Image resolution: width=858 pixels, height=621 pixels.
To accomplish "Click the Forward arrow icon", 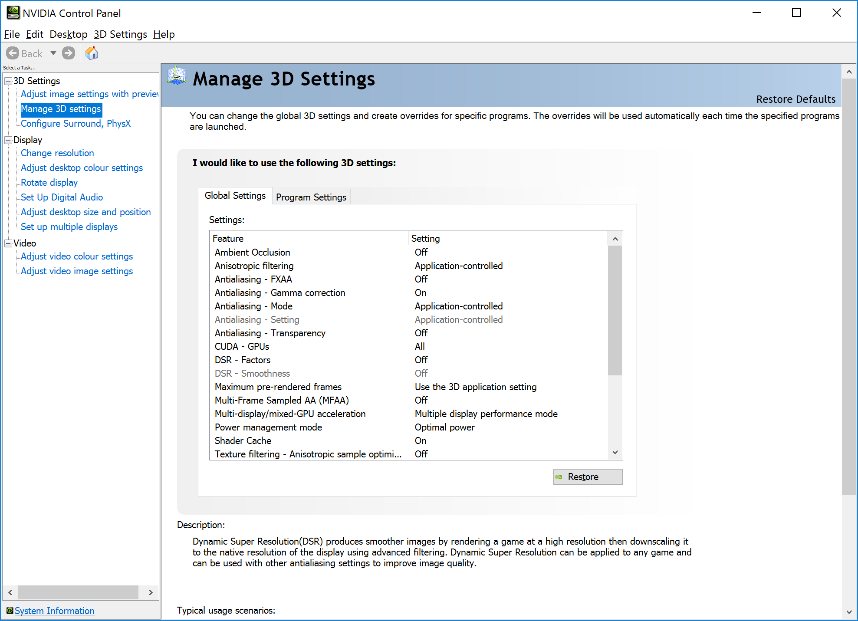I will (x=69, y=53).
